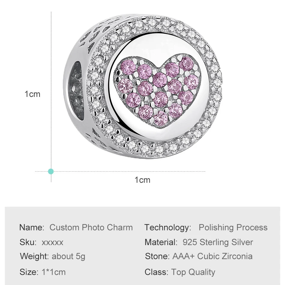Click the horizontal 1cm width label
The width and height of the screenshot is (285, 285).
pyautogui.click(x=142, y=180)
